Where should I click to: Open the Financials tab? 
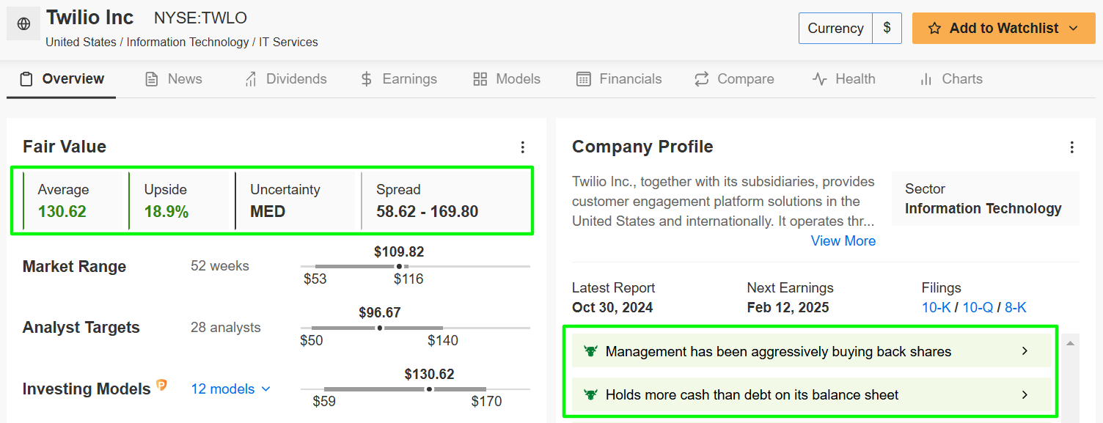pyautogui.click(x=619, y=79)
